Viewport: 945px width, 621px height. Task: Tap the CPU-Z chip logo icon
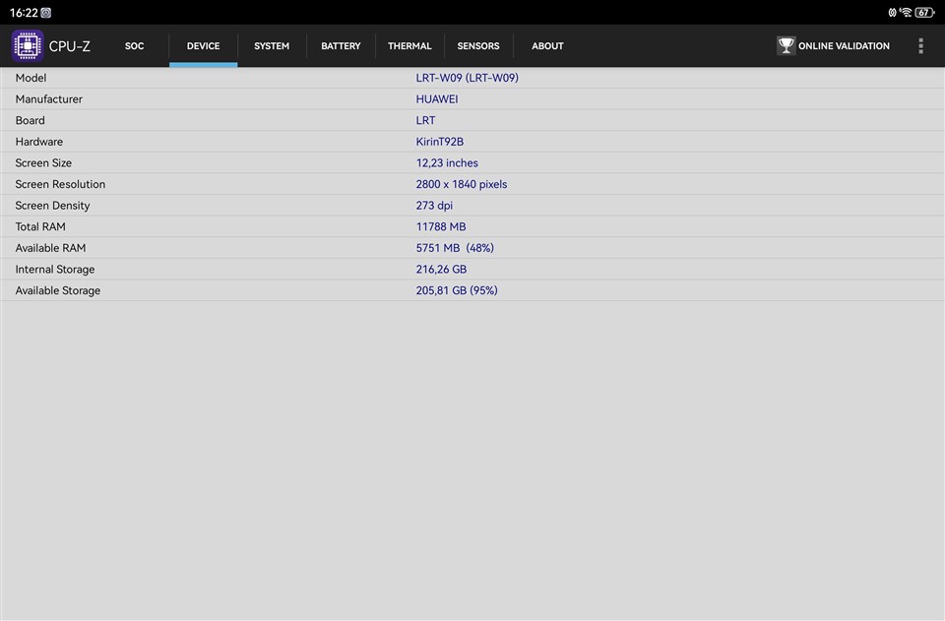(x=27, y=46)
